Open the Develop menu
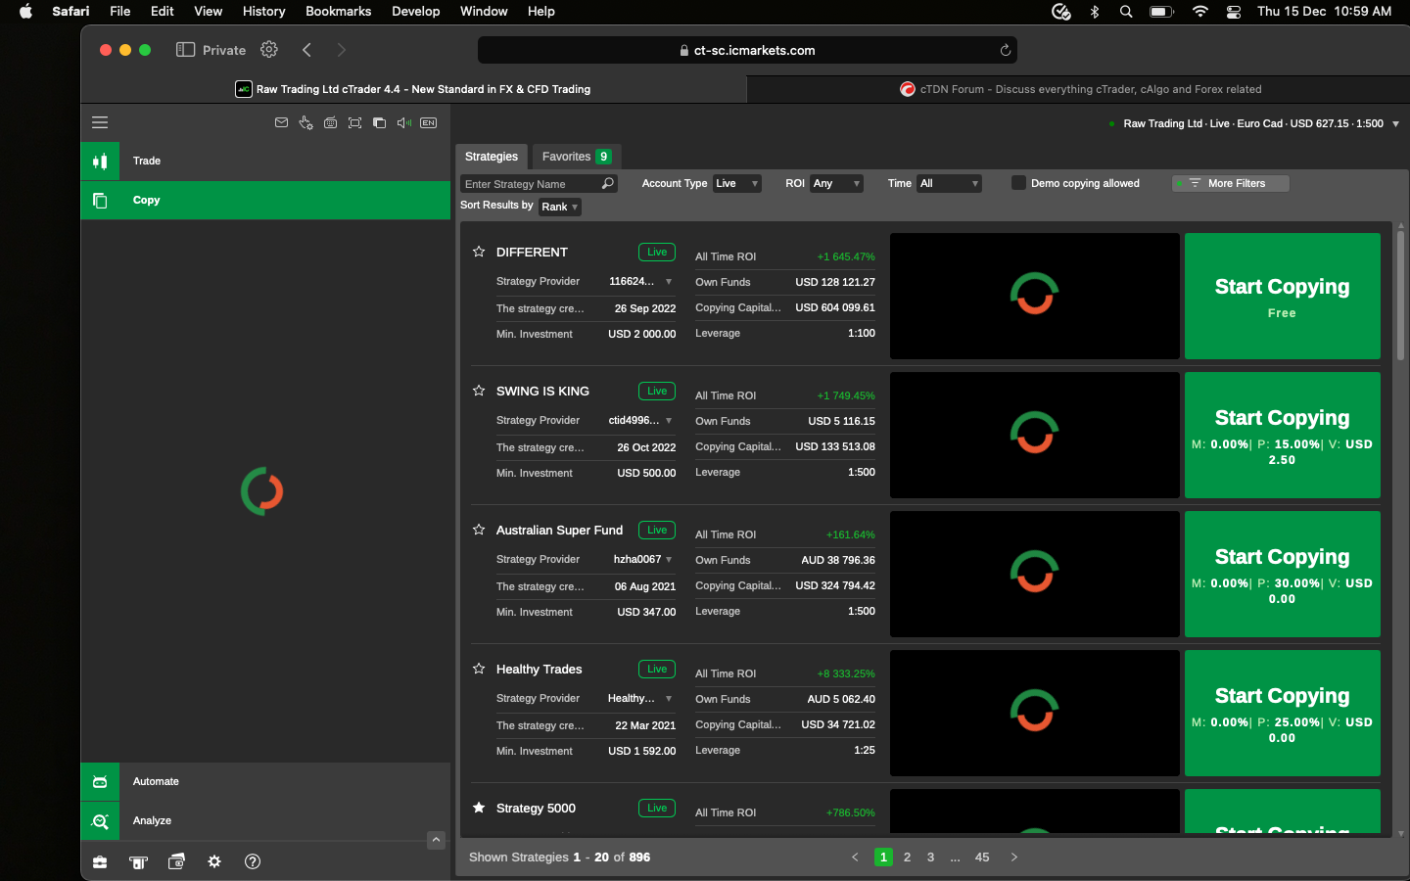Screen dimensions: 1410x881 click(x=415, y=12)
